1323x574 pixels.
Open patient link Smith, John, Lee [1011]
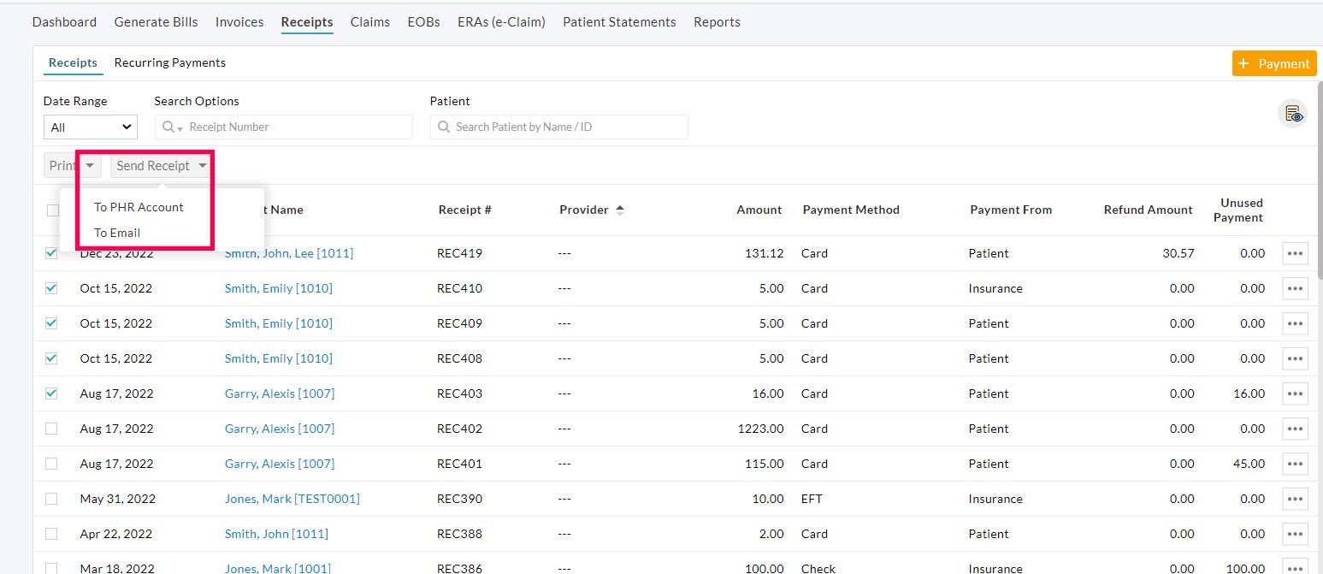[288, 253]
